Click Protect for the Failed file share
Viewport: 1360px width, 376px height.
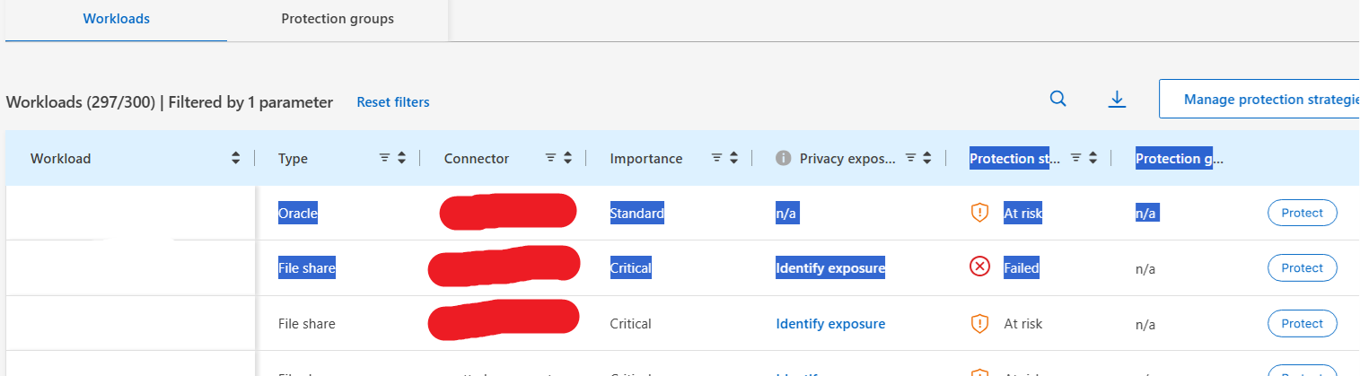point(1302,267)
